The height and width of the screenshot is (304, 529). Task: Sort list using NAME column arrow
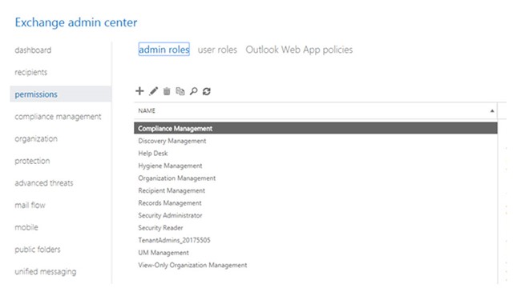[x=492, y=110]
